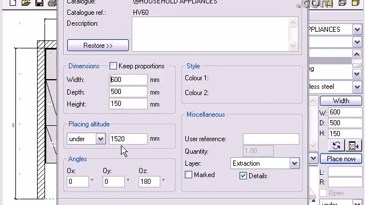Click Description box scroll down arrow
Viewport: 365px width, 205px height.
[x=293, y=46]
